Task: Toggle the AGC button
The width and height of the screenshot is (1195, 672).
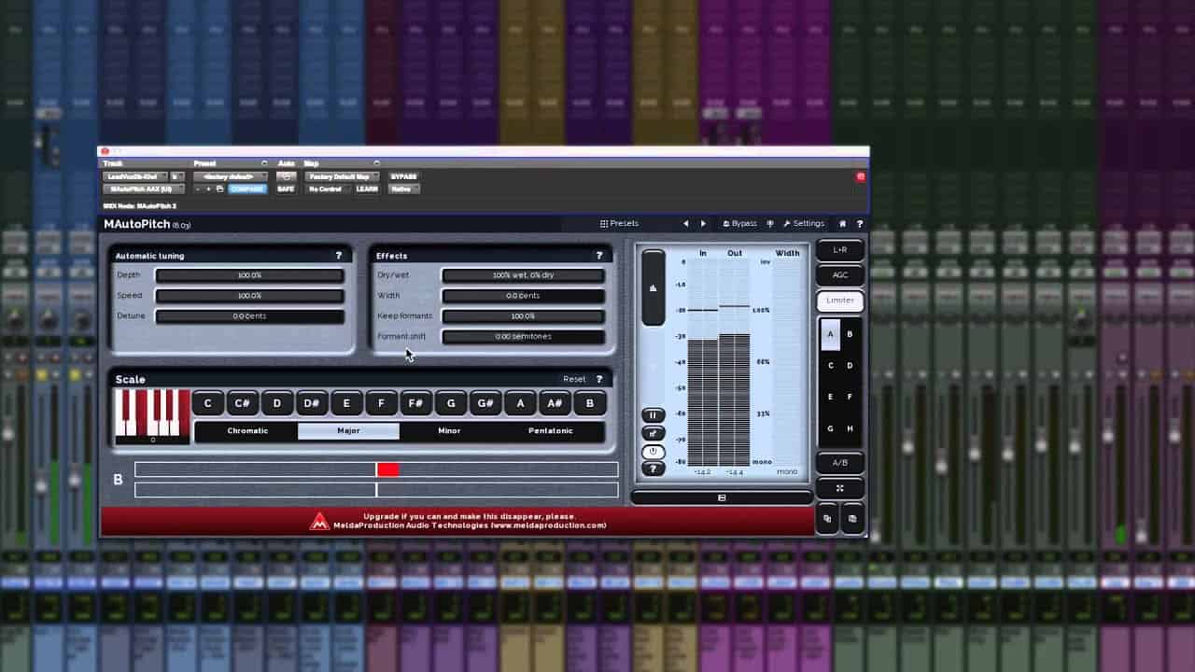Action: coord(839,275)
